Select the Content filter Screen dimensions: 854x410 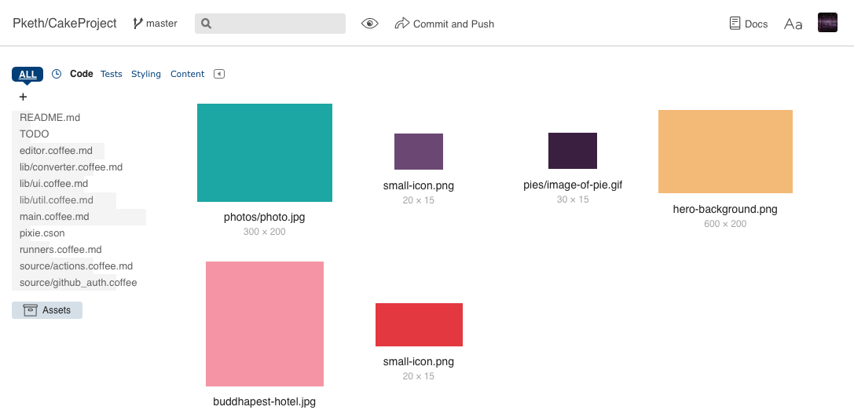[x=187, y=74]
